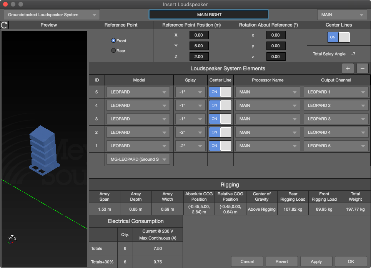Open Model dropdown for element ID 4
Screen dimensions: 371x268
[138, 105]
